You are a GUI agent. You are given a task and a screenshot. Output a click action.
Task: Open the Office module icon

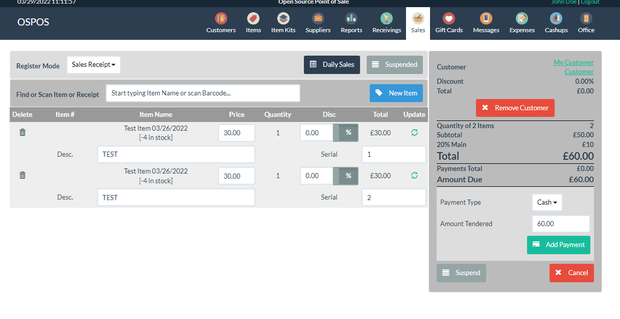pyautogui.click(x=586, y=19)
